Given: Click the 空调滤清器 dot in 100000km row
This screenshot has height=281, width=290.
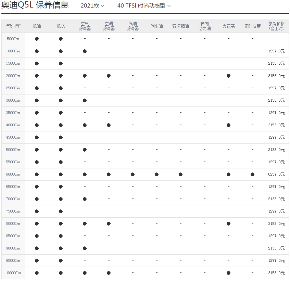Looking at the screenshot, I should point(109,273).
